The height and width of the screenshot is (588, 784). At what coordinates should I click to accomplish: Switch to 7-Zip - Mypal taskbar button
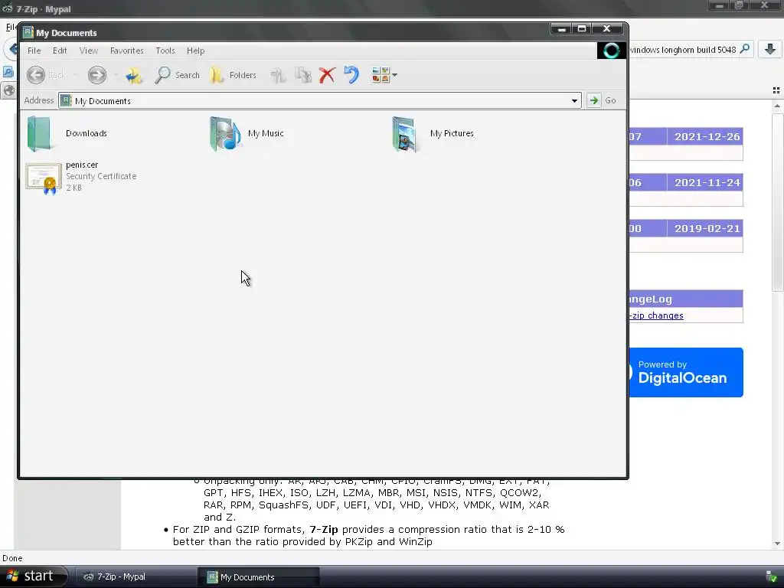(x=135, y=577)
